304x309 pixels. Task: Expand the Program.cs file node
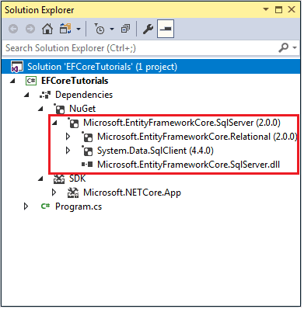pyautogui.click(x=26, y=207)
